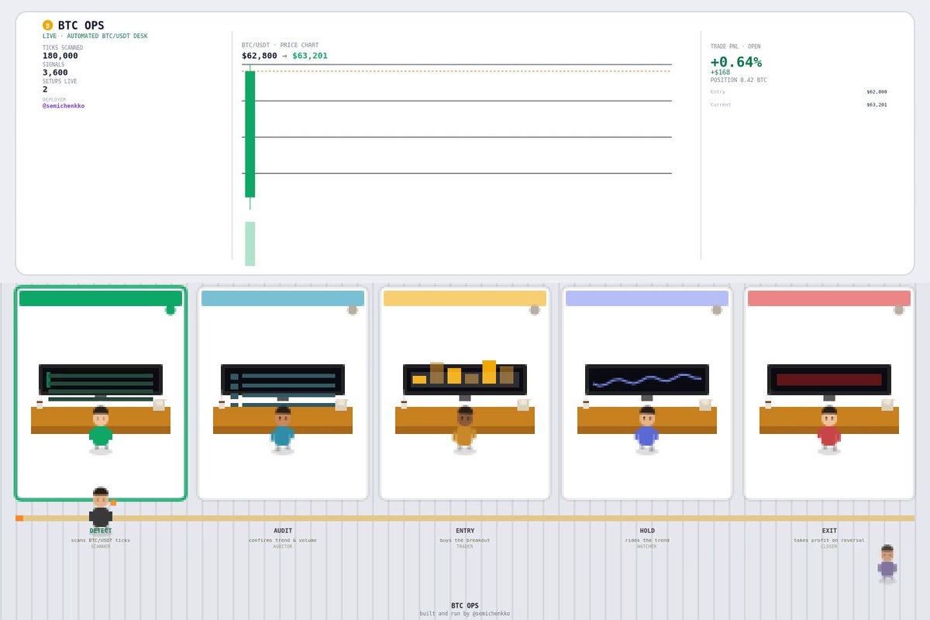Select the green-shirt Scanner character at desk

click(101, 430)
